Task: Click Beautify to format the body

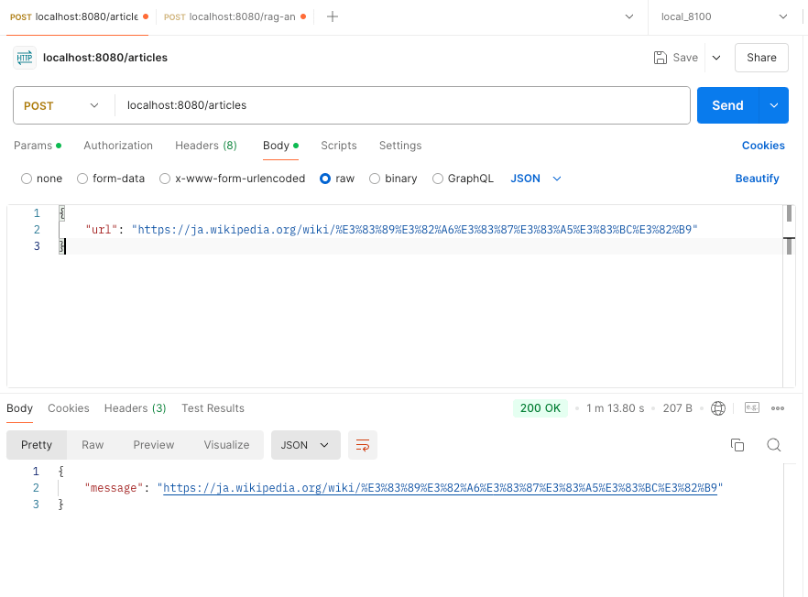Action: click(x=757, y=179)
